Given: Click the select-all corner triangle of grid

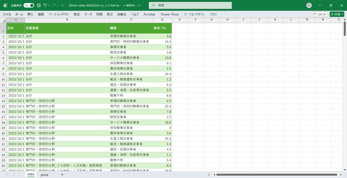Looking at the screenshot, I should [x=3, y=20].
